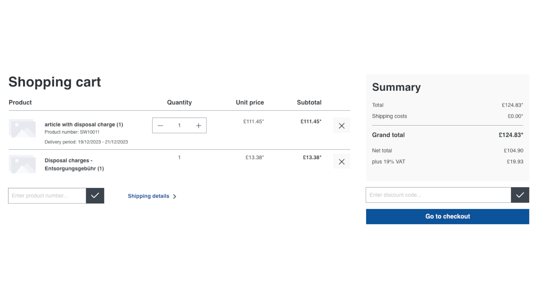Click the Net total £104.90 value
Screen dimensions: 540x303
click(x=513, y=151)
